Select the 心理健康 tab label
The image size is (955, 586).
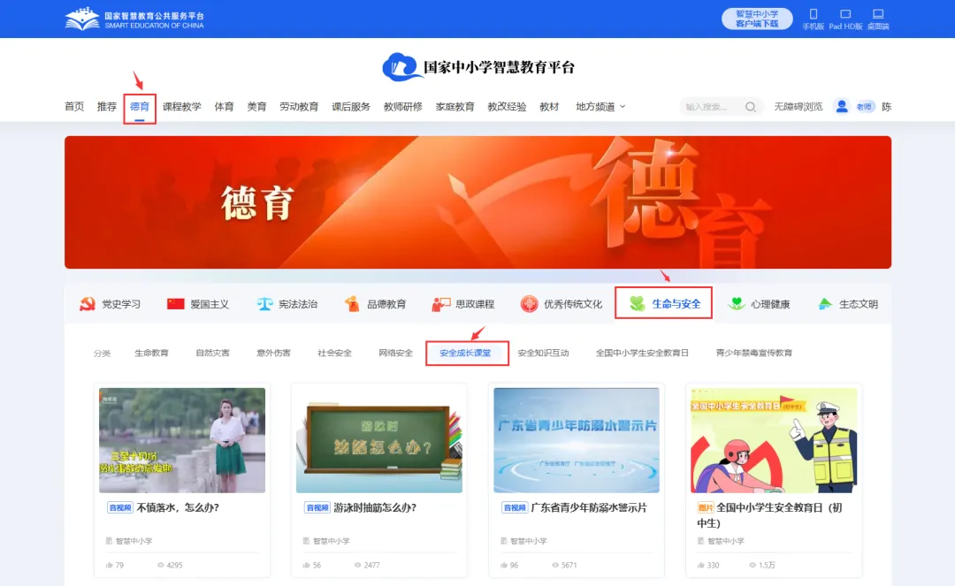pos(770,304)
